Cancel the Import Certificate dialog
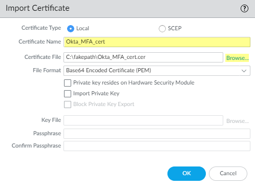This screenshot has height=188, width=255. point(228,174)
